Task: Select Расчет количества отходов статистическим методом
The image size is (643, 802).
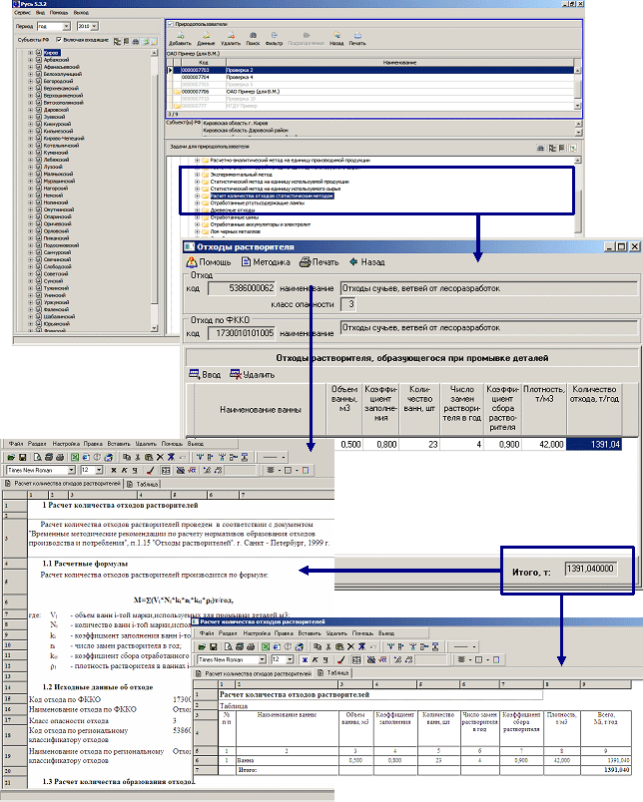Action: pos(268,197)
